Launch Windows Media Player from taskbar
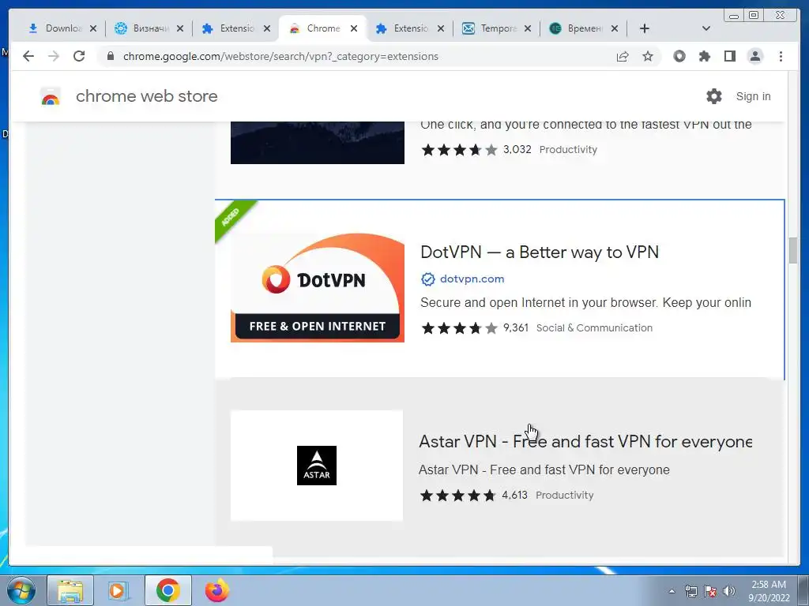 (119, 590)
